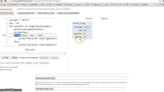This screenshot has width=164, height=92.
Task: Click the embed code text field
Action: [89, 89]
